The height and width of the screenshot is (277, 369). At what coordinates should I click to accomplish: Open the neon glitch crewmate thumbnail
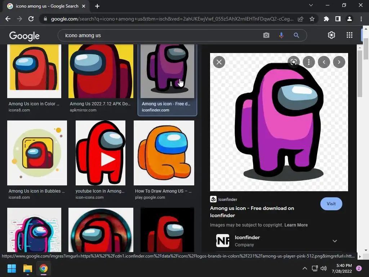[x=34, y=230]
